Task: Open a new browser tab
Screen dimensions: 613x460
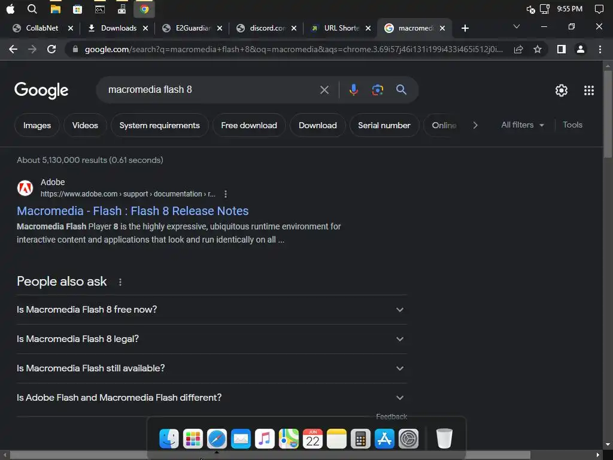Action: click(x=465, y=28)
